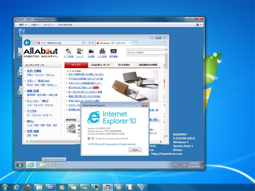
Task: Open the USB dropdown menu
Action: click(35, 25)
